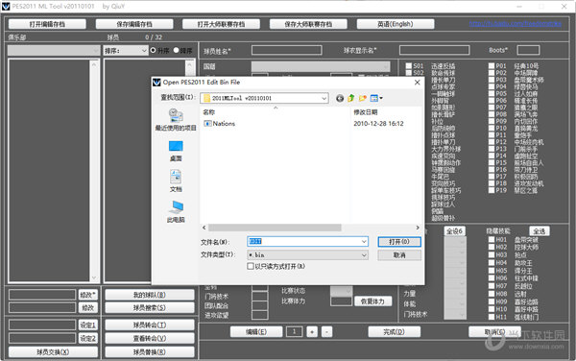
Task: Click the 球员交换(X) player swap button
Action: pyautogui.click(x=53, y=351)
